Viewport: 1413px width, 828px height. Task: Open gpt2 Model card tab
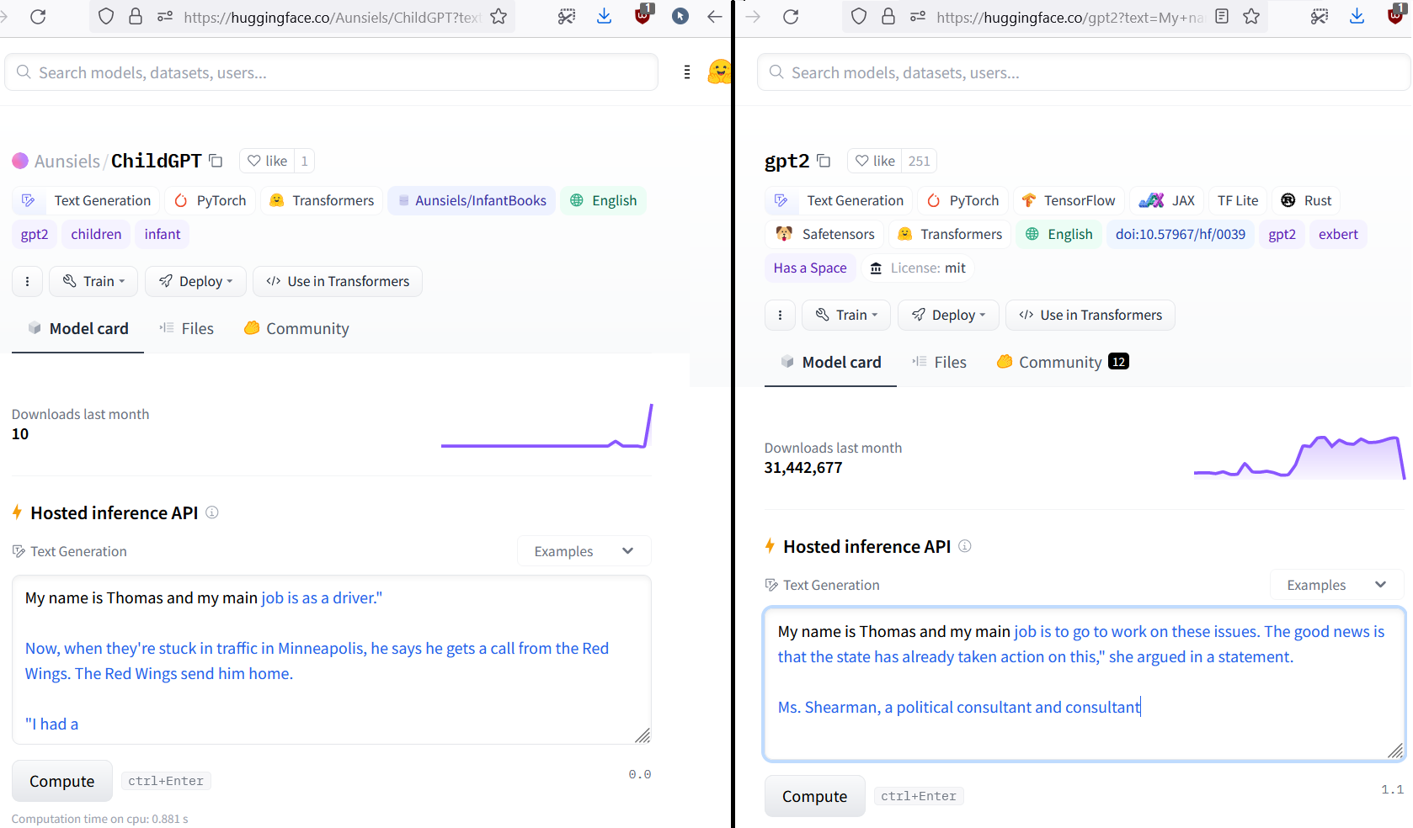point(831,362)
